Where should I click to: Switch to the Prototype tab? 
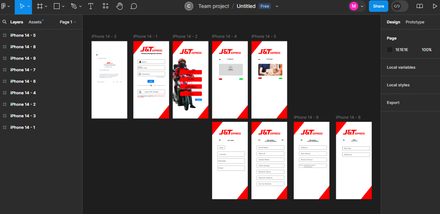pos(415,22)
